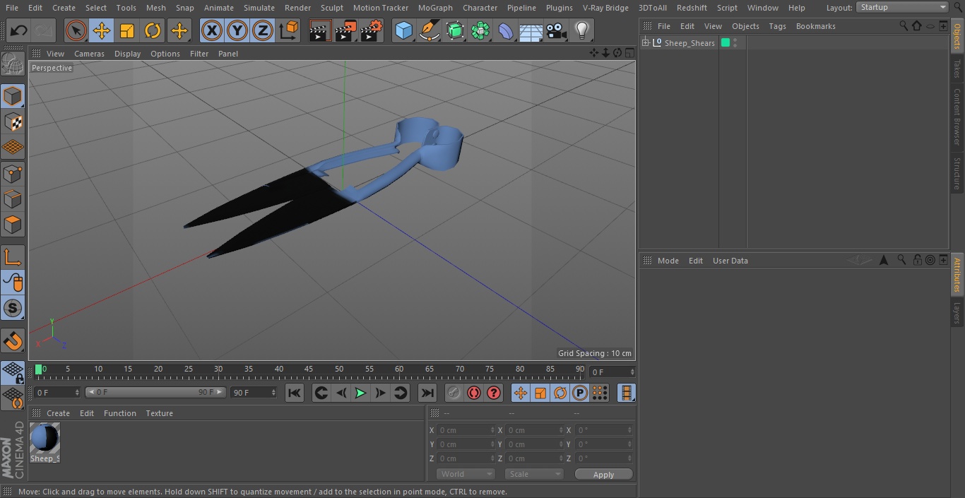Activate the Rotate tool

pos(153,31)
